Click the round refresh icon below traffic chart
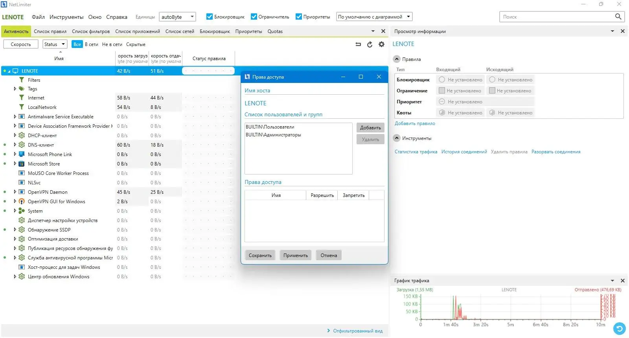Viewport: 629px width, 338px height. [x=619, y=328]
